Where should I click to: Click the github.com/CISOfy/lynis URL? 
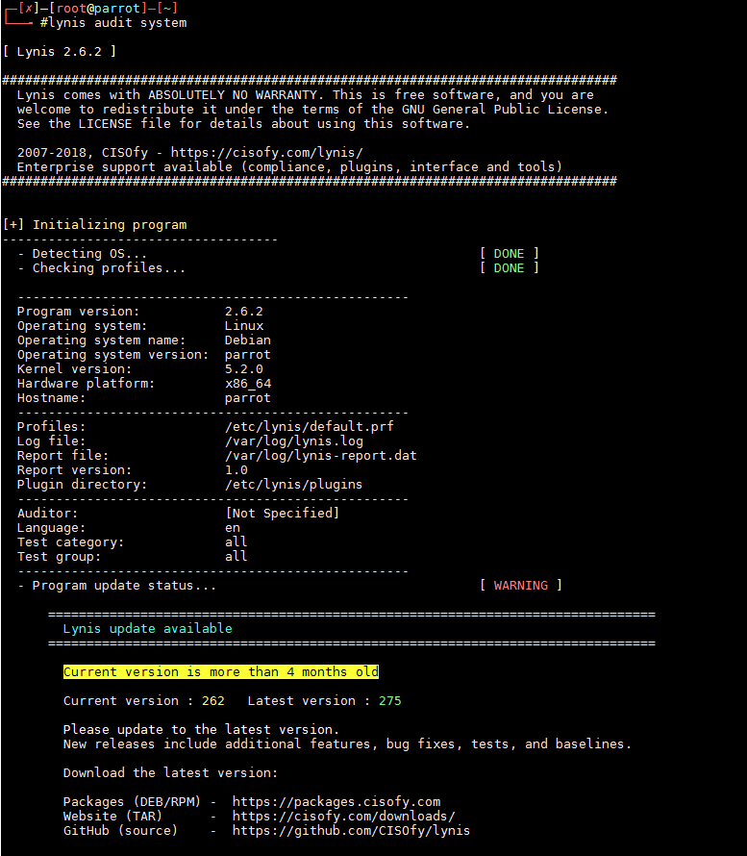(351, 831)
